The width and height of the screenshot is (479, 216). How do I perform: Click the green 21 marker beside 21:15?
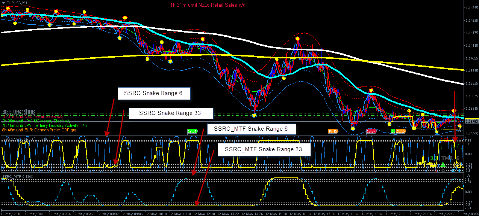[x=393, y=131]
